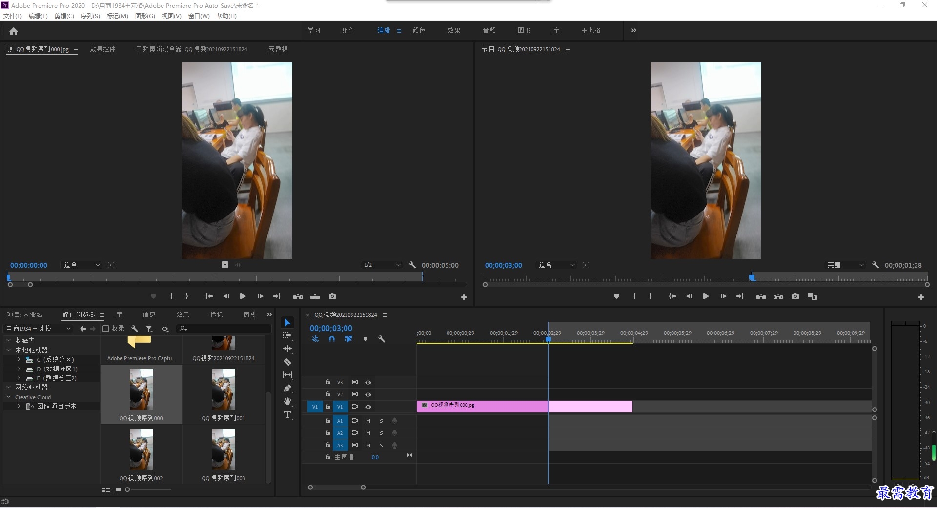Expand D: (数据分区1) drive
Viewport: 937px width, 508px height.
pos(19,369)
